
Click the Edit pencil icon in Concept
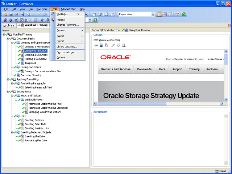pos(113,45)
